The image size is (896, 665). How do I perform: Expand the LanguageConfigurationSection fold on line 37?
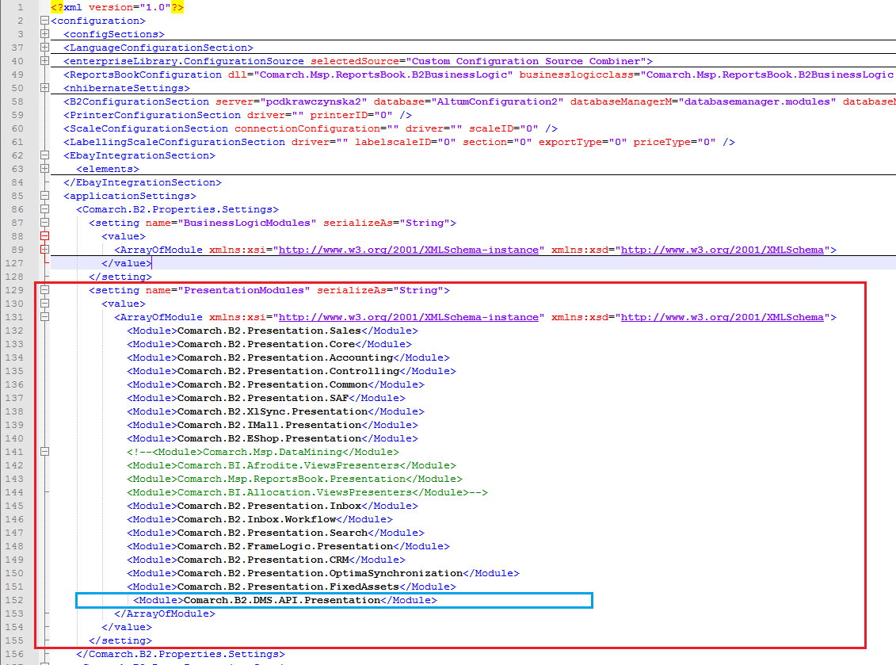pos(44,48)
